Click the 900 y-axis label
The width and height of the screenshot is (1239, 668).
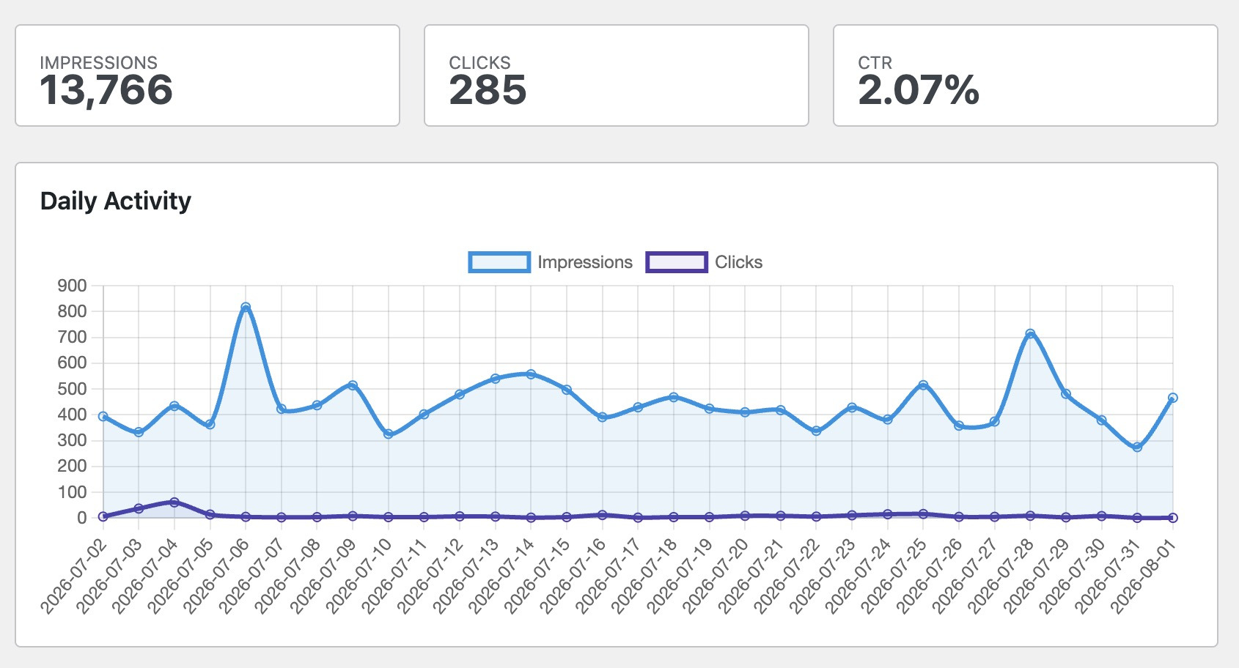(x=72, y=286)
